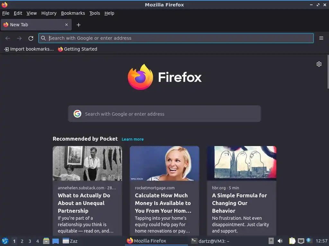Screen dimensions: 329x246
Task: Reload the current page
Action: [31, 38]
